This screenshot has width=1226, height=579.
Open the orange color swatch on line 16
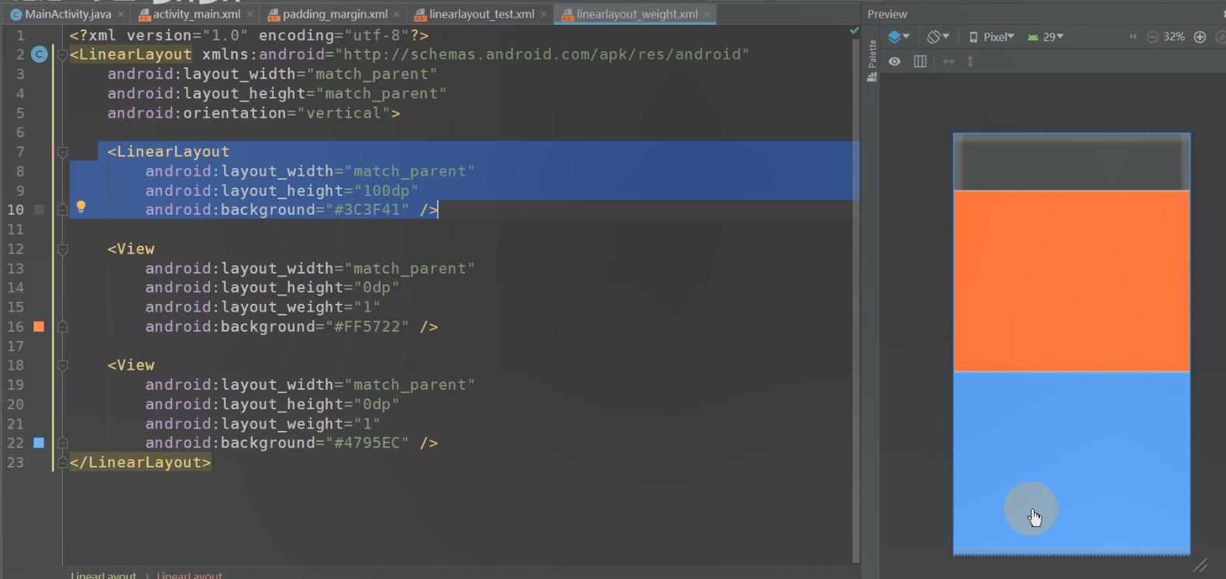coord(39,326)
